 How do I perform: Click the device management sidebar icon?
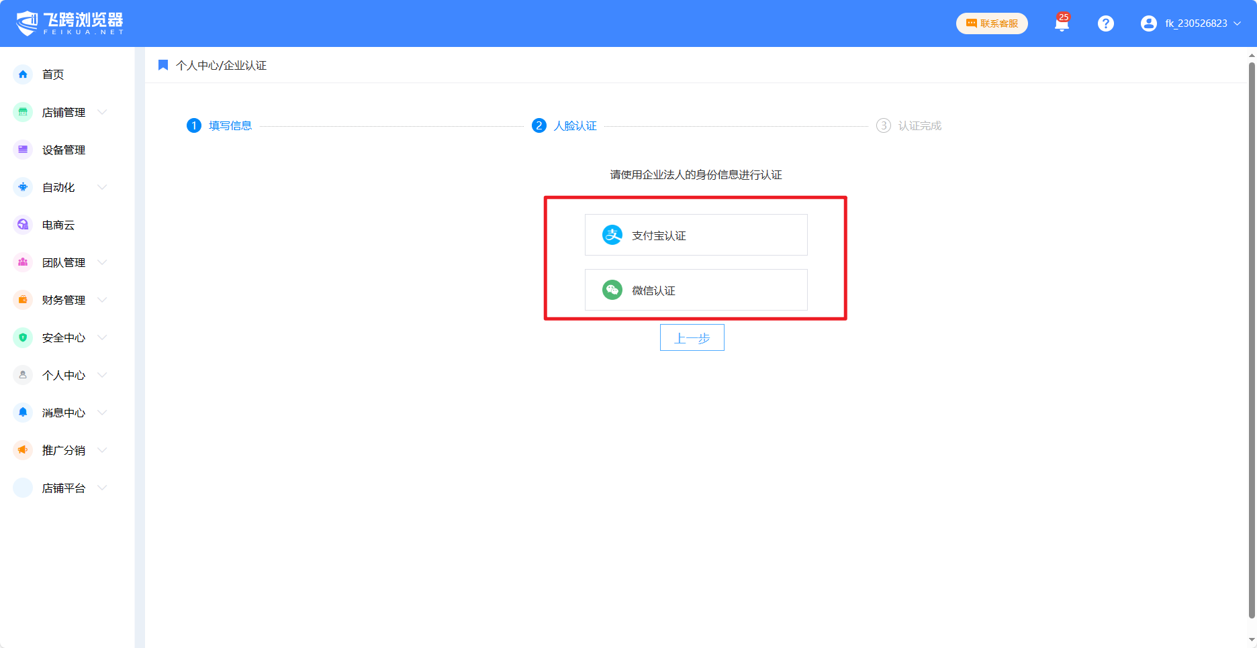click(23, 150)
